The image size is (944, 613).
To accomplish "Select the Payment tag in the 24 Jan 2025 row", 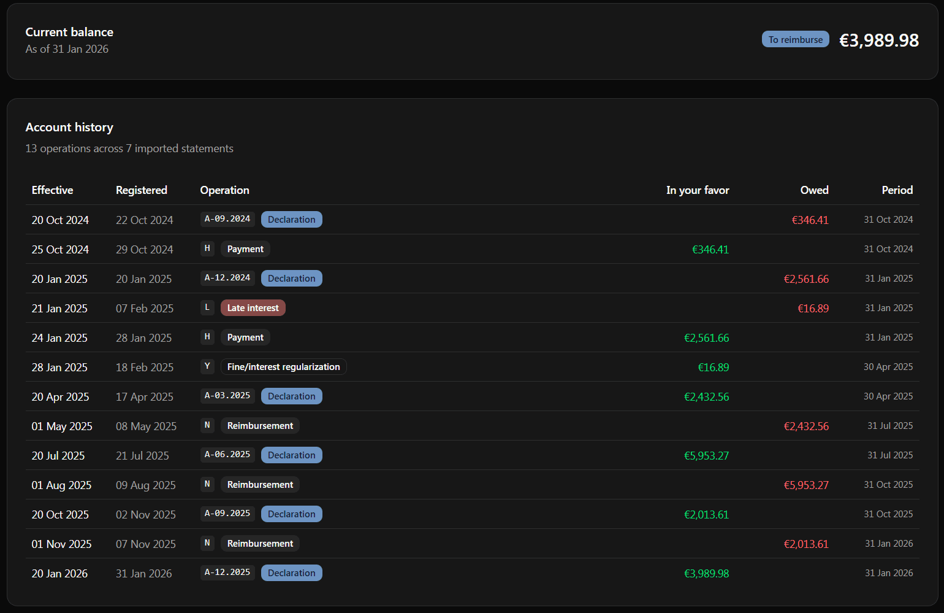I will point(245,337).
